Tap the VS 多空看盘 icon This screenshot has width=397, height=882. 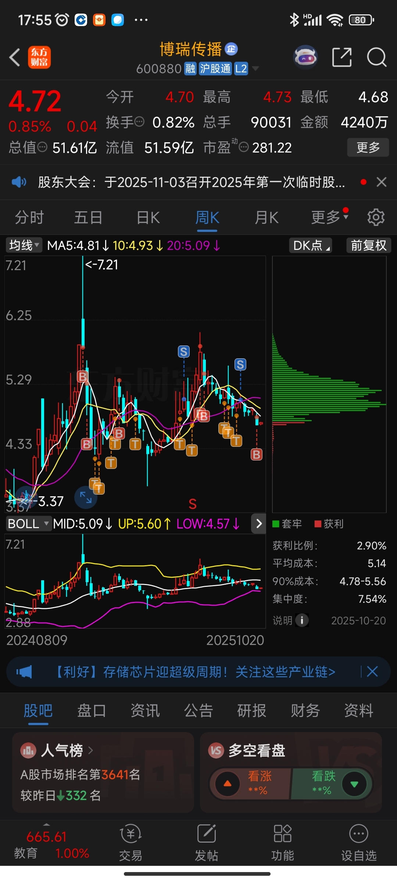click(x=216, y=750)
